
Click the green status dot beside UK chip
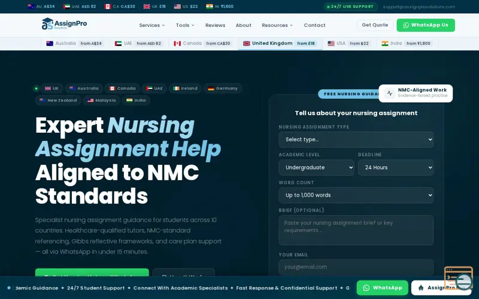(x=36, y=89)
